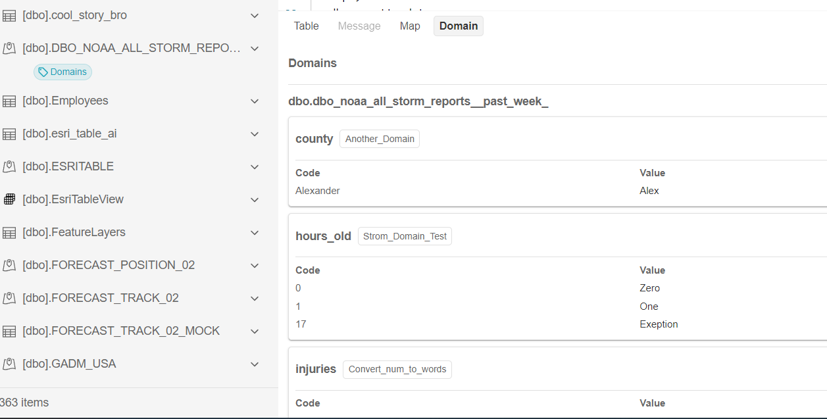Open the Map tab
827x419 pixels.
point(410,26)
